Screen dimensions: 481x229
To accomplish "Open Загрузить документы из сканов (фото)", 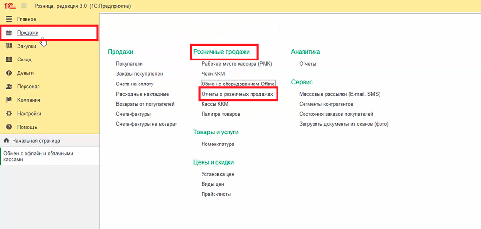I will (343, 124).
